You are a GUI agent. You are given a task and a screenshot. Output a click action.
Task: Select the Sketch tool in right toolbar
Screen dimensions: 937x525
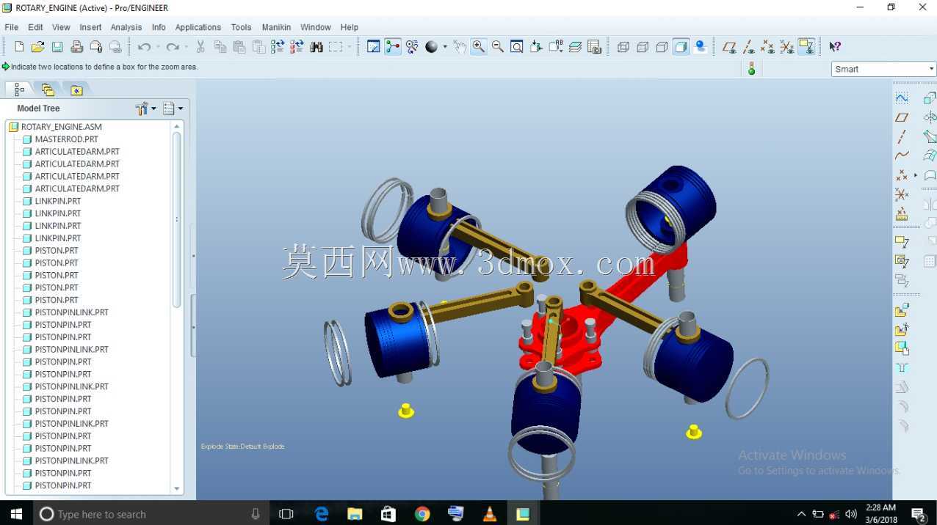pos(902,98)
